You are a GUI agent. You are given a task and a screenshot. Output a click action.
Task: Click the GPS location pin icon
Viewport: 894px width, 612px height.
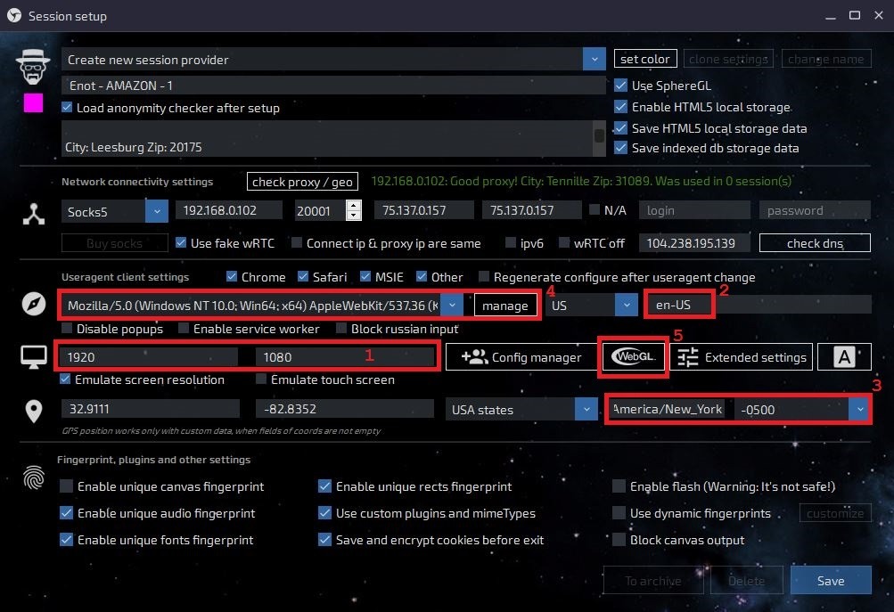pyautogui.click(x=34, y=411)
